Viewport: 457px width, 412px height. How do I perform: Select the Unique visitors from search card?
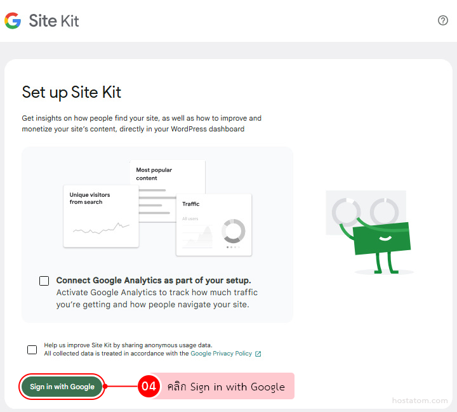[101, 216]
